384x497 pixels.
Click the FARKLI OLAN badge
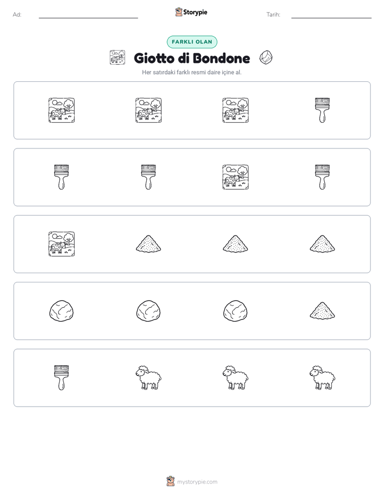(192, 42)
